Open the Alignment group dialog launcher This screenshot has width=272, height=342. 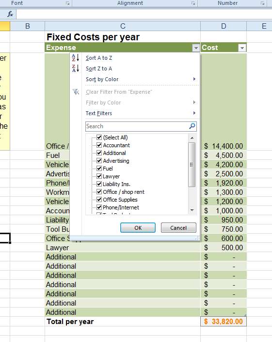193,3
